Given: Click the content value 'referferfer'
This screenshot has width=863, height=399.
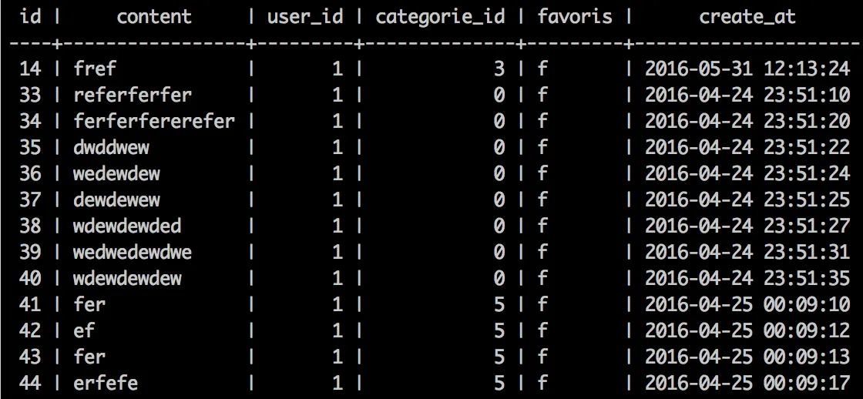Looking at the screenshot, I should pos(133,95).
